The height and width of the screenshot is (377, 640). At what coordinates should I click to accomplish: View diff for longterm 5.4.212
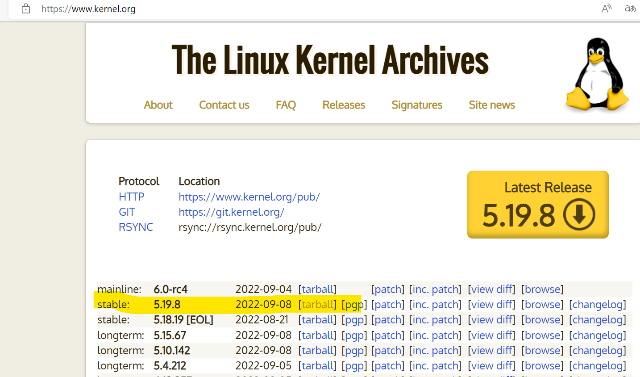[492, 366]
